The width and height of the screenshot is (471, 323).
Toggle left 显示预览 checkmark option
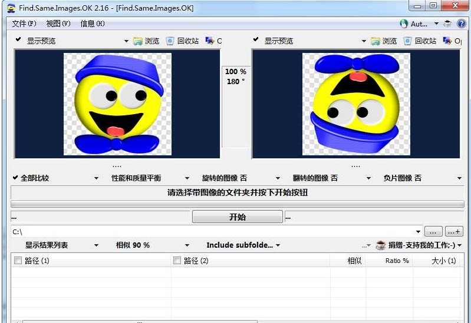click(x=18, y=41)
